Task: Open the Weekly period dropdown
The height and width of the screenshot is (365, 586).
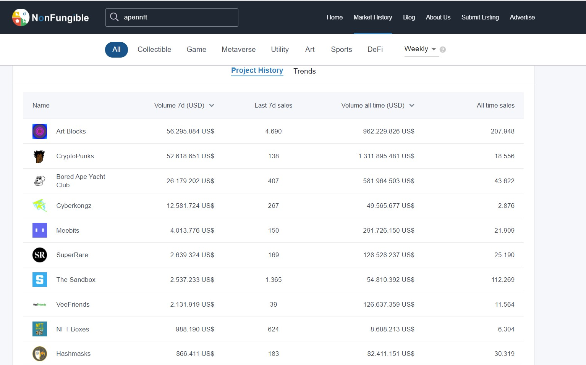Action: click(421, 49)
